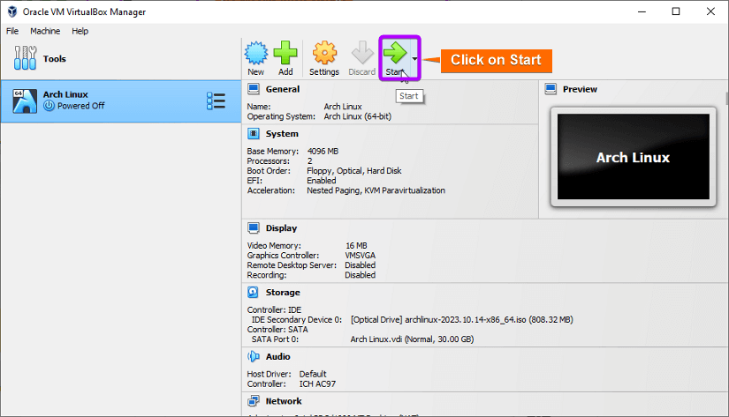Screen dimensions: 729x417
Task: Click the Controller: SATA storage line
Action: pos(277,330)
